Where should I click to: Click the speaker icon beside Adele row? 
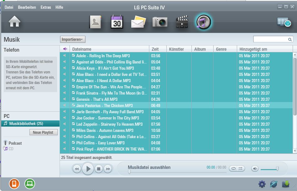point(65,55)
